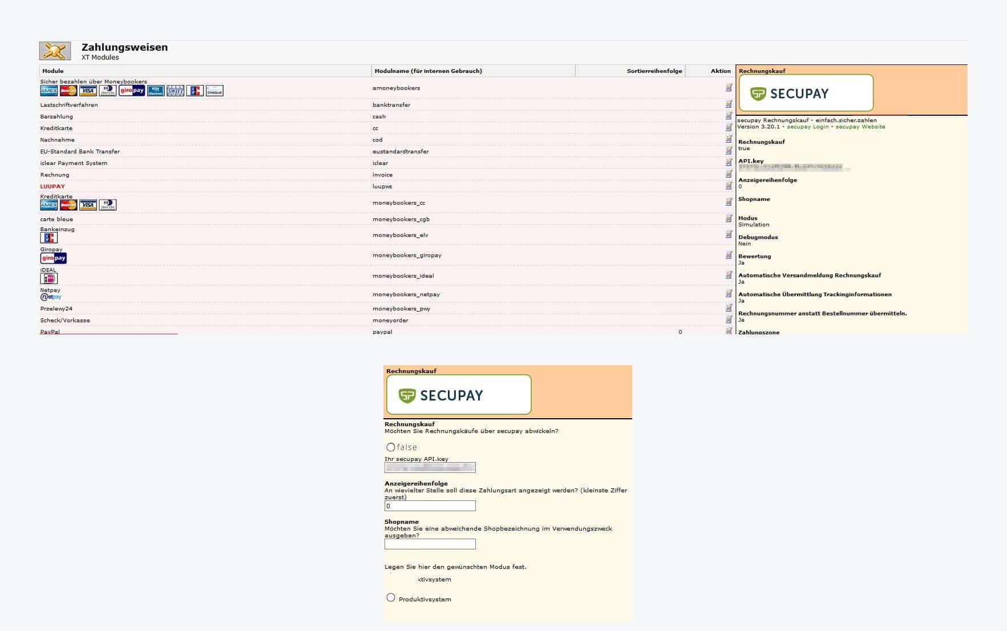Click the edit icon in the paypal row
The image size is (1007, 631).
coord(729,330)
